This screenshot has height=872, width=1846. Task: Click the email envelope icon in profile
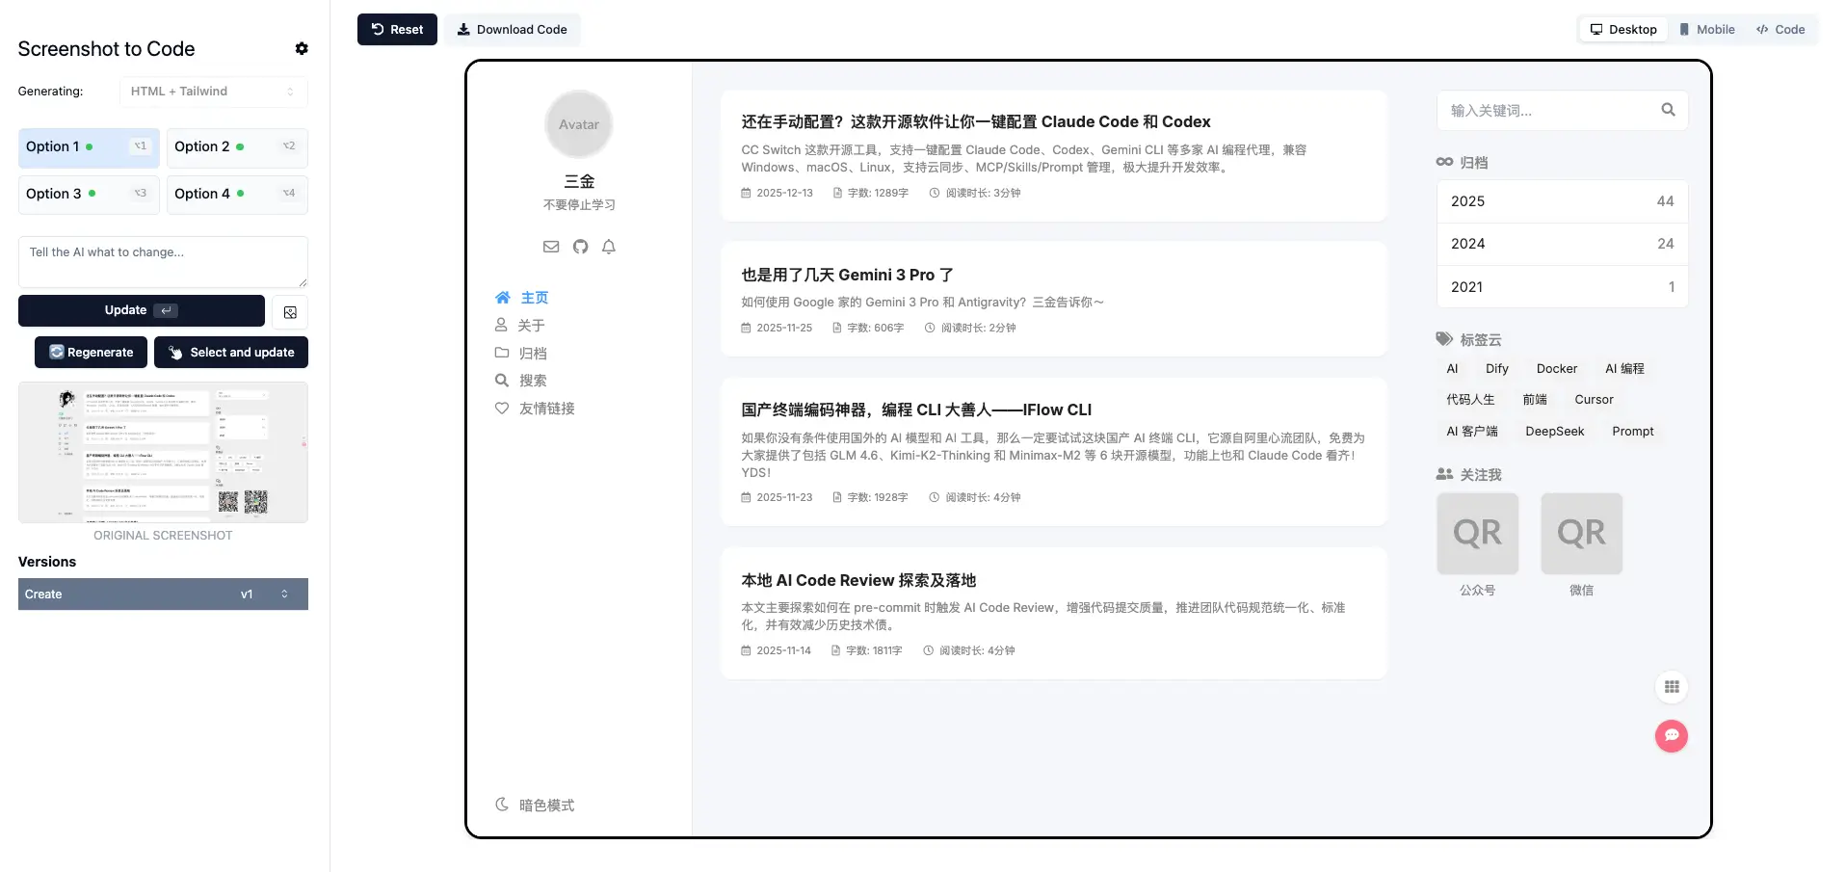tap(551, 247)
